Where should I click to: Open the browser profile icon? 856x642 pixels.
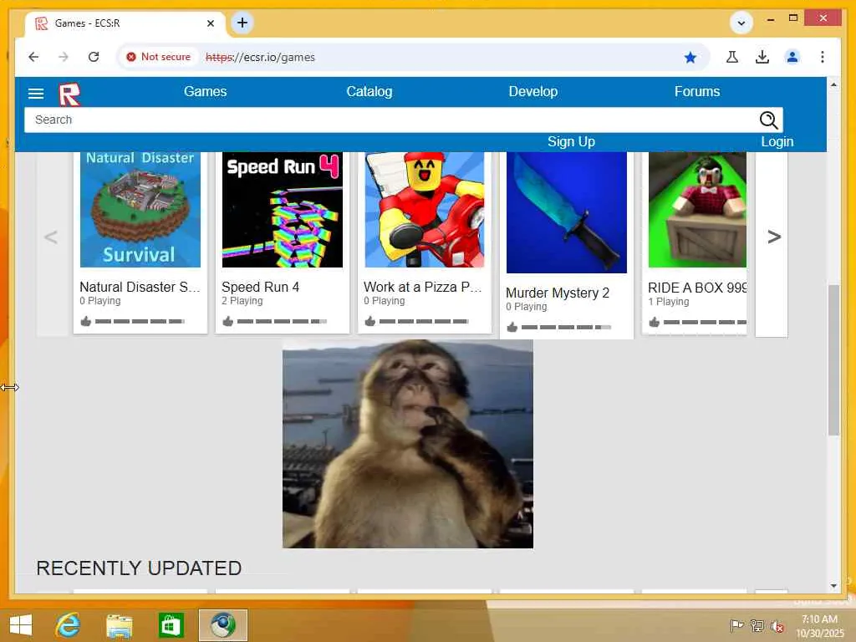pyautogui.click(x=792, y=57)
